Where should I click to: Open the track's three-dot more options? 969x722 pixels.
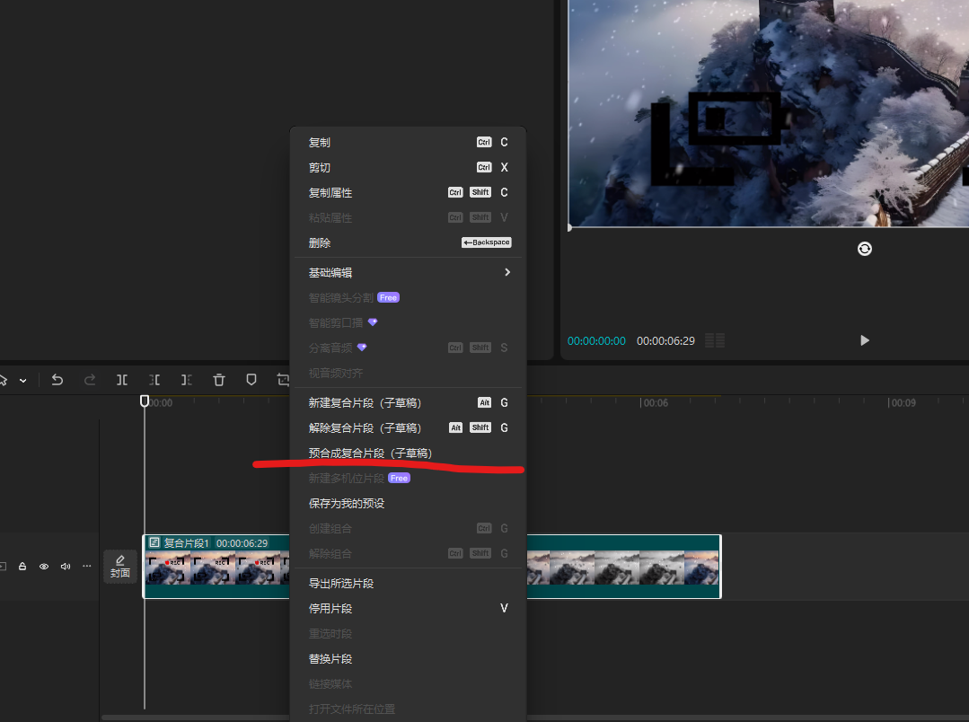pyautogui.click(x=87, y=567)
